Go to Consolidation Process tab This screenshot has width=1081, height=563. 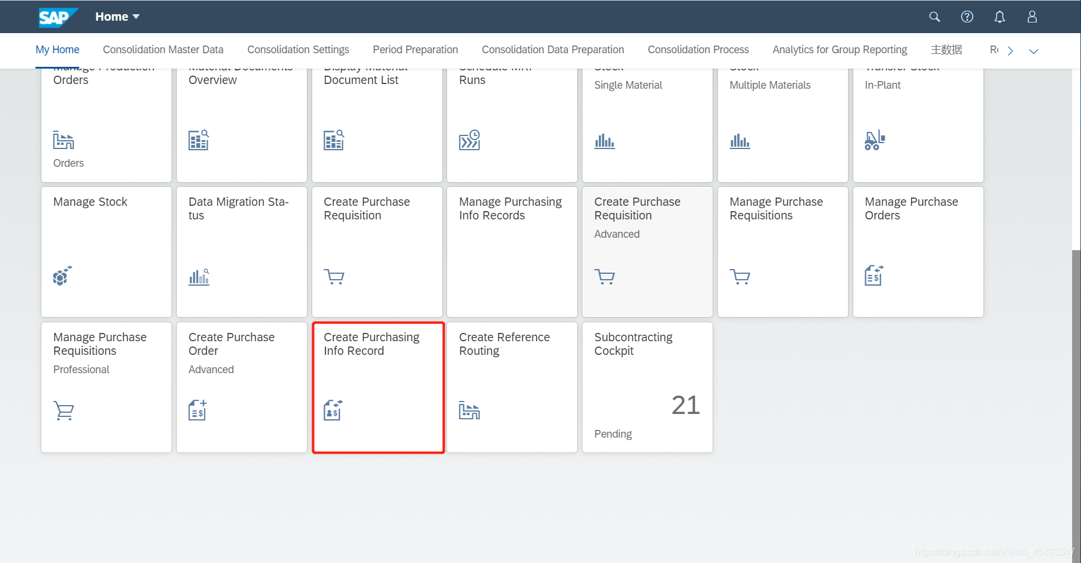[698, 50]
